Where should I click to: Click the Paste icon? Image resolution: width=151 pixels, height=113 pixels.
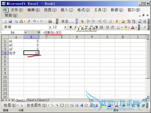[x=21, y=21]
